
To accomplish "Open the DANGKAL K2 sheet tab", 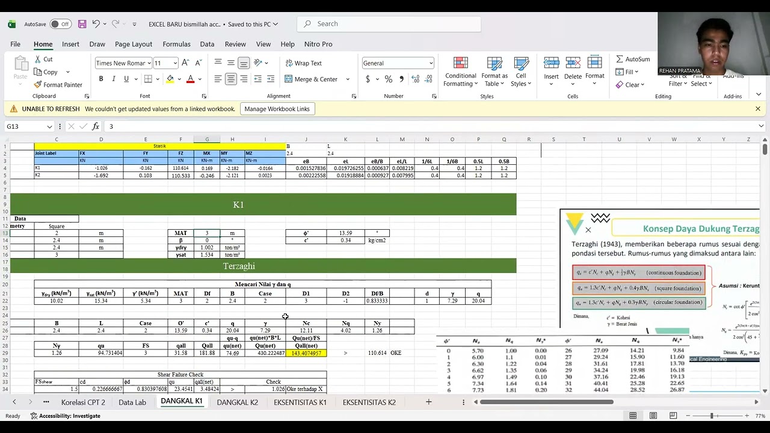I will click(x=237, y=402).
